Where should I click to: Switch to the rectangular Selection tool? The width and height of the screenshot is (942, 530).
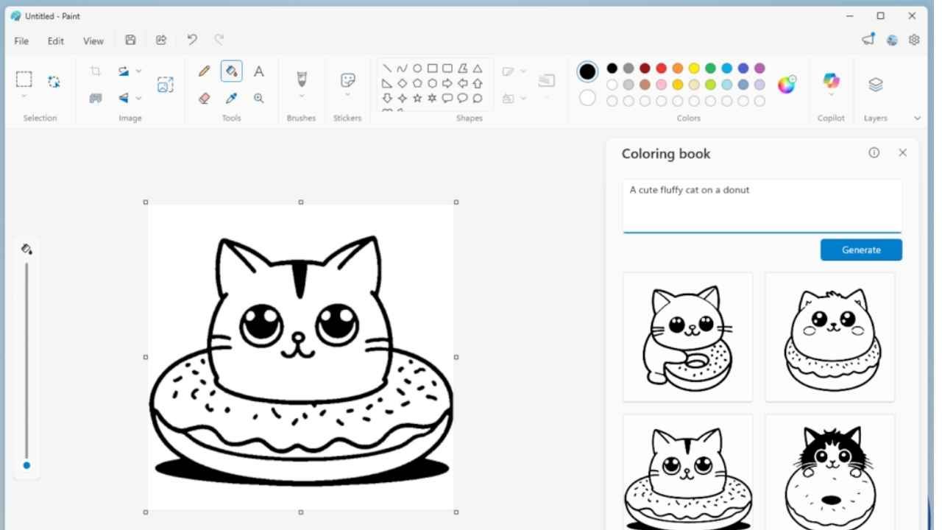pyautogui.click(x=24, y=79)
